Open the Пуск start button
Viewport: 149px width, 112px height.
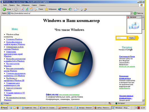point(4,108)
